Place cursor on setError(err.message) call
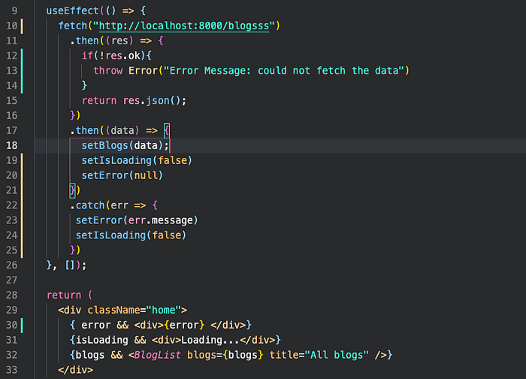 coord(137,220)
